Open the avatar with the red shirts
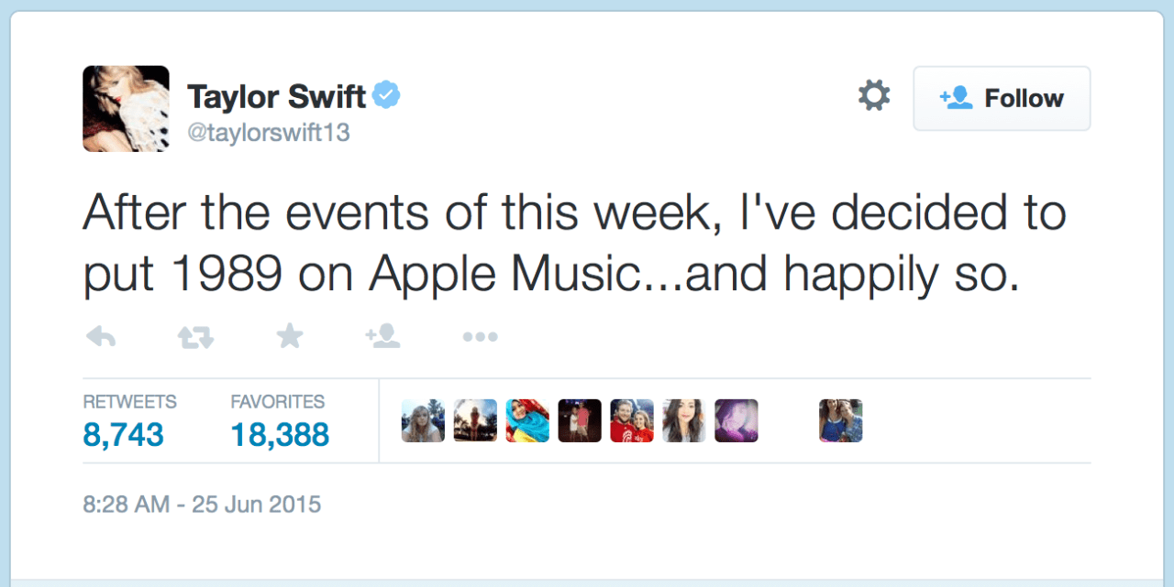 point(632,421)
